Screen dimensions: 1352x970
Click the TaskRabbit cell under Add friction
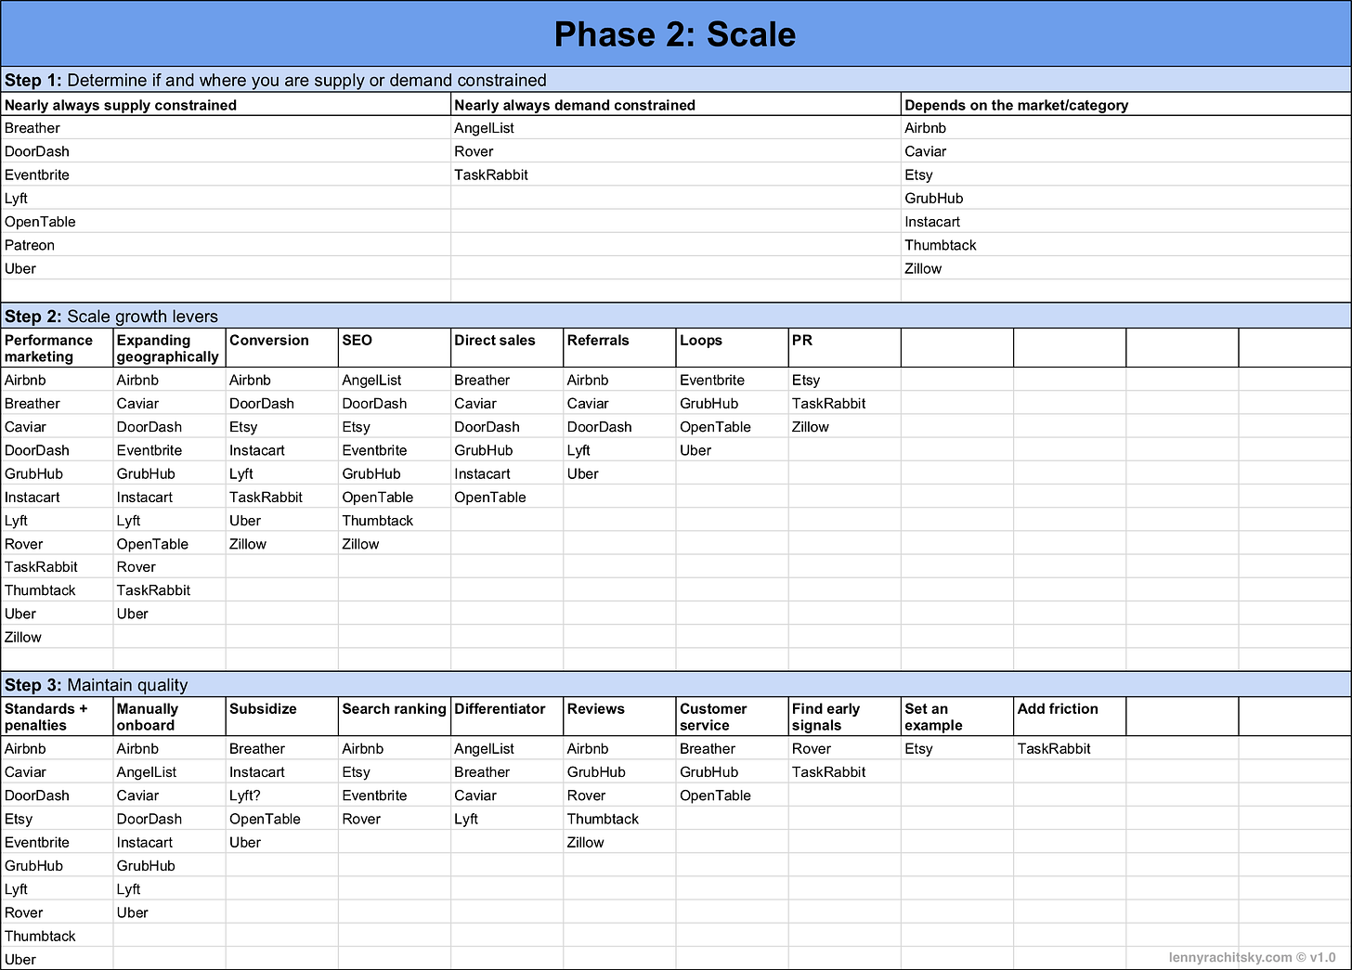point(1069,748)
